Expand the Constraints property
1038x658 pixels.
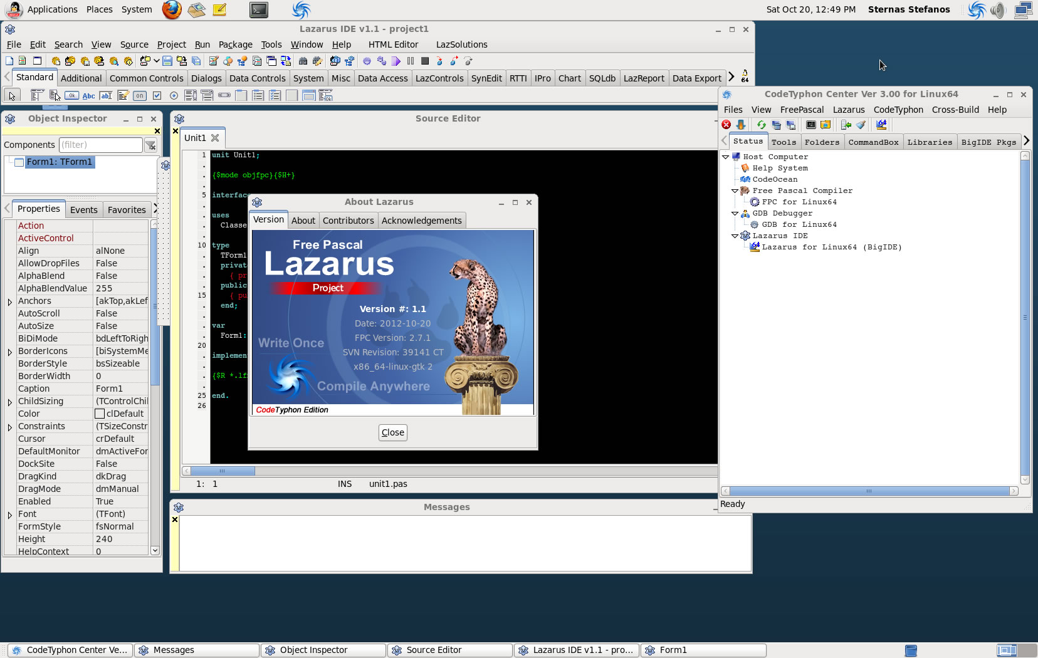[x=10, y=427]
